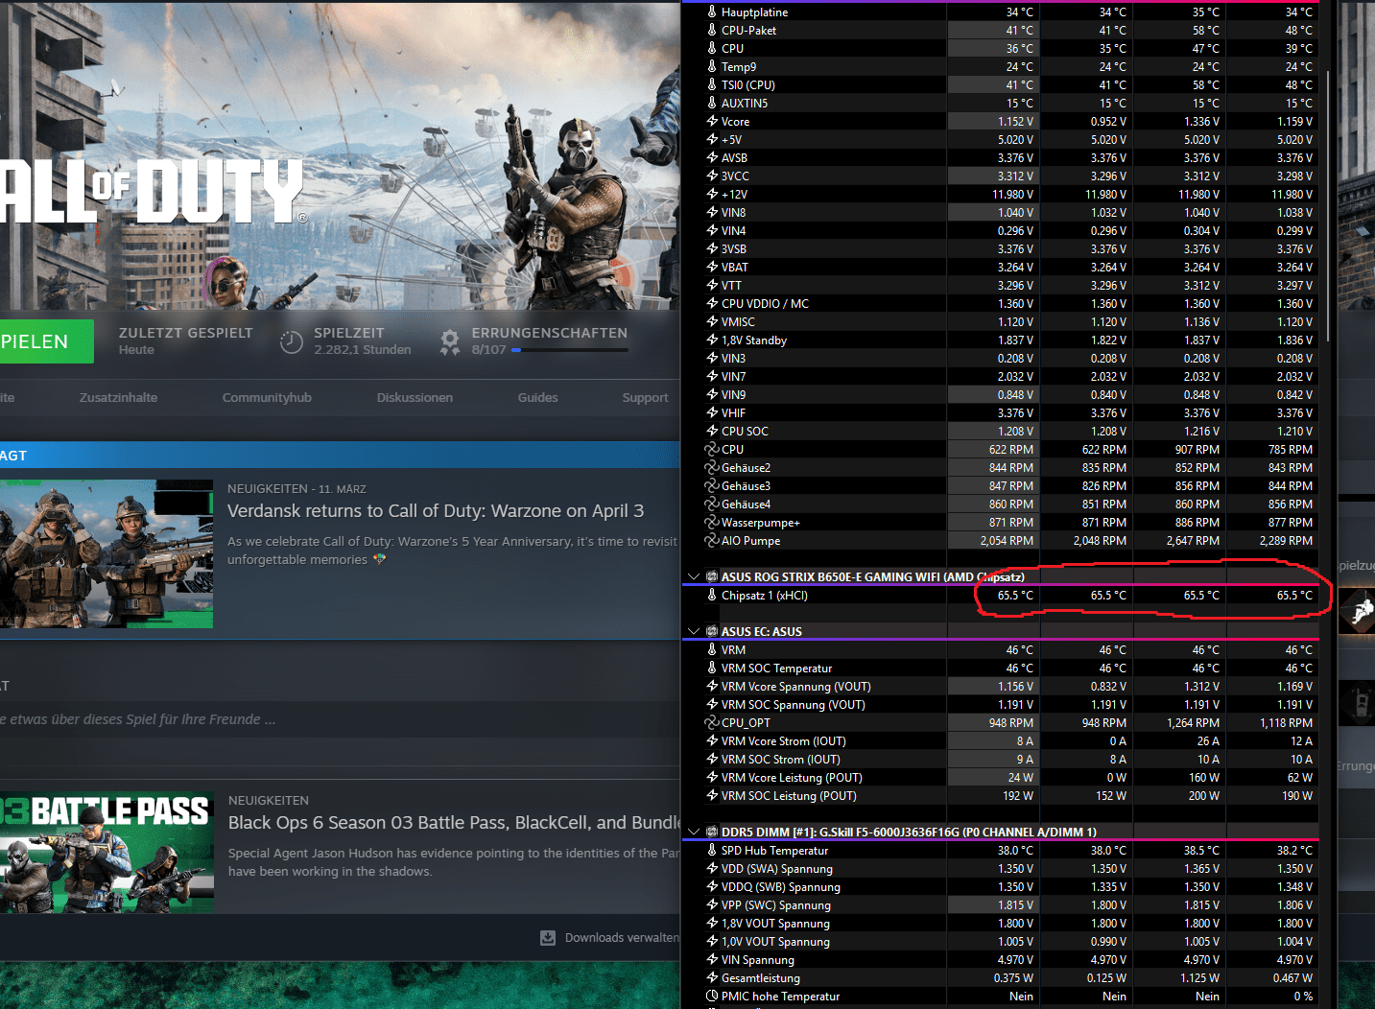Click the voltage icon beside CPU SOC
The image size is (1375, 1009).
pos(712,432)
